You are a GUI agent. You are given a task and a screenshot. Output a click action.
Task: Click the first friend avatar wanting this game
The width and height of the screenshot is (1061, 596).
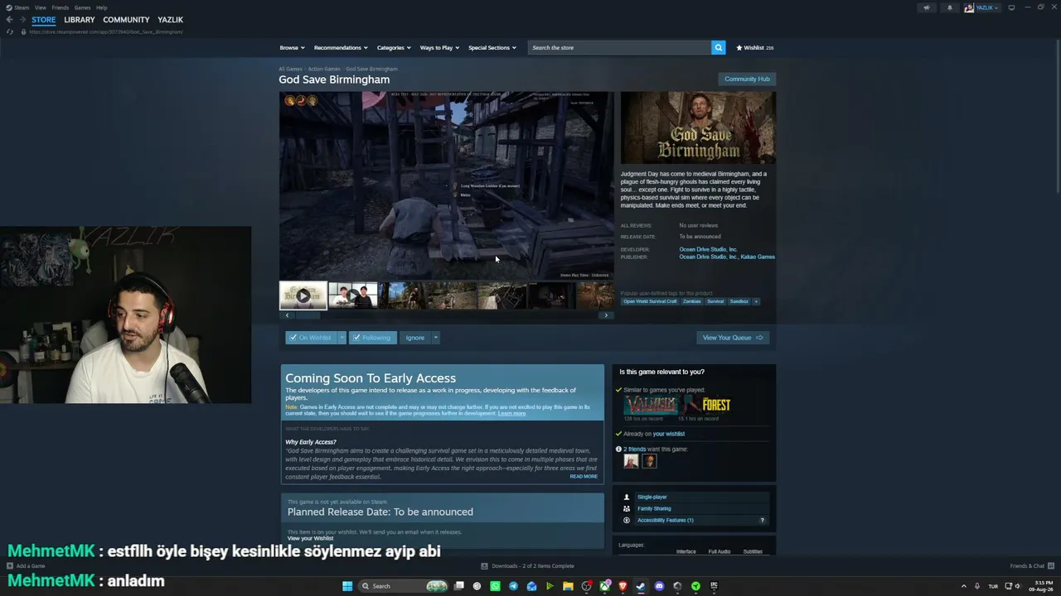(632, 461)
